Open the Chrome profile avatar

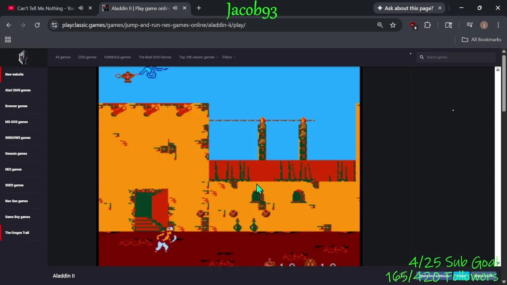click(x=484, y=25)
